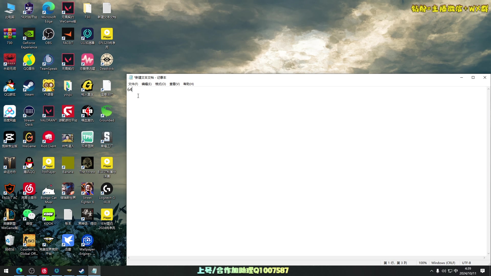Toggle system tray notification area
Screen dimensions: 491x276
point(431,271)
